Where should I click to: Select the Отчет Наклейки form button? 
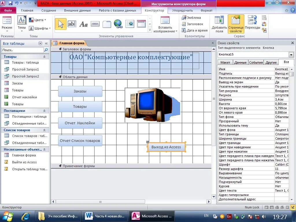click(x=80, y=123)
